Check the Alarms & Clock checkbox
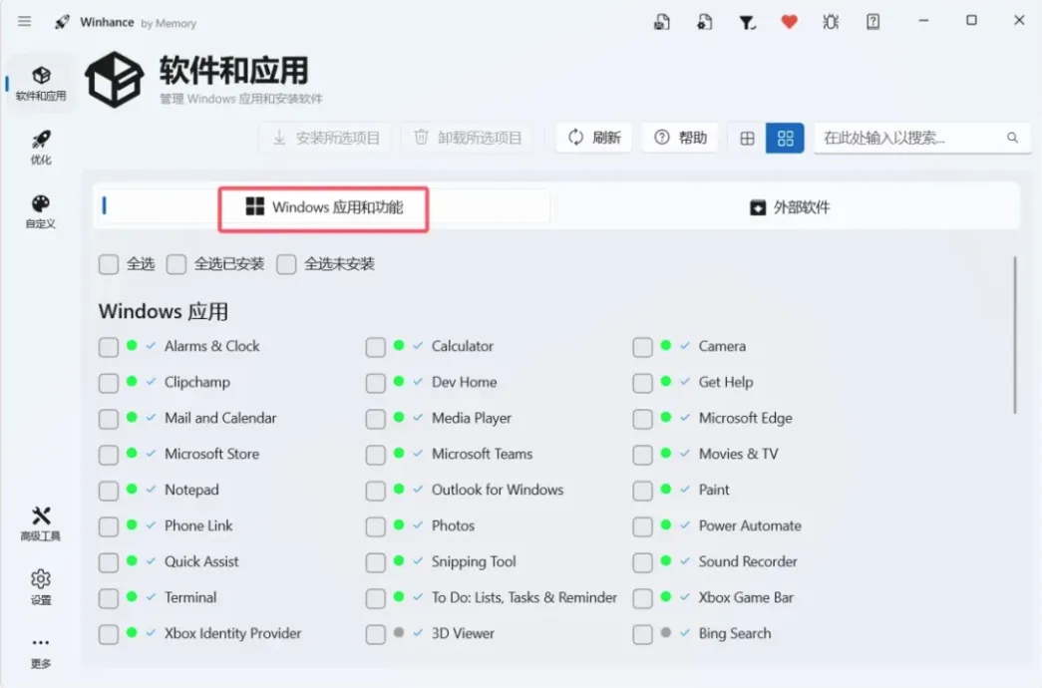The width and height of the screenshot is (1042, 688). 109,347
